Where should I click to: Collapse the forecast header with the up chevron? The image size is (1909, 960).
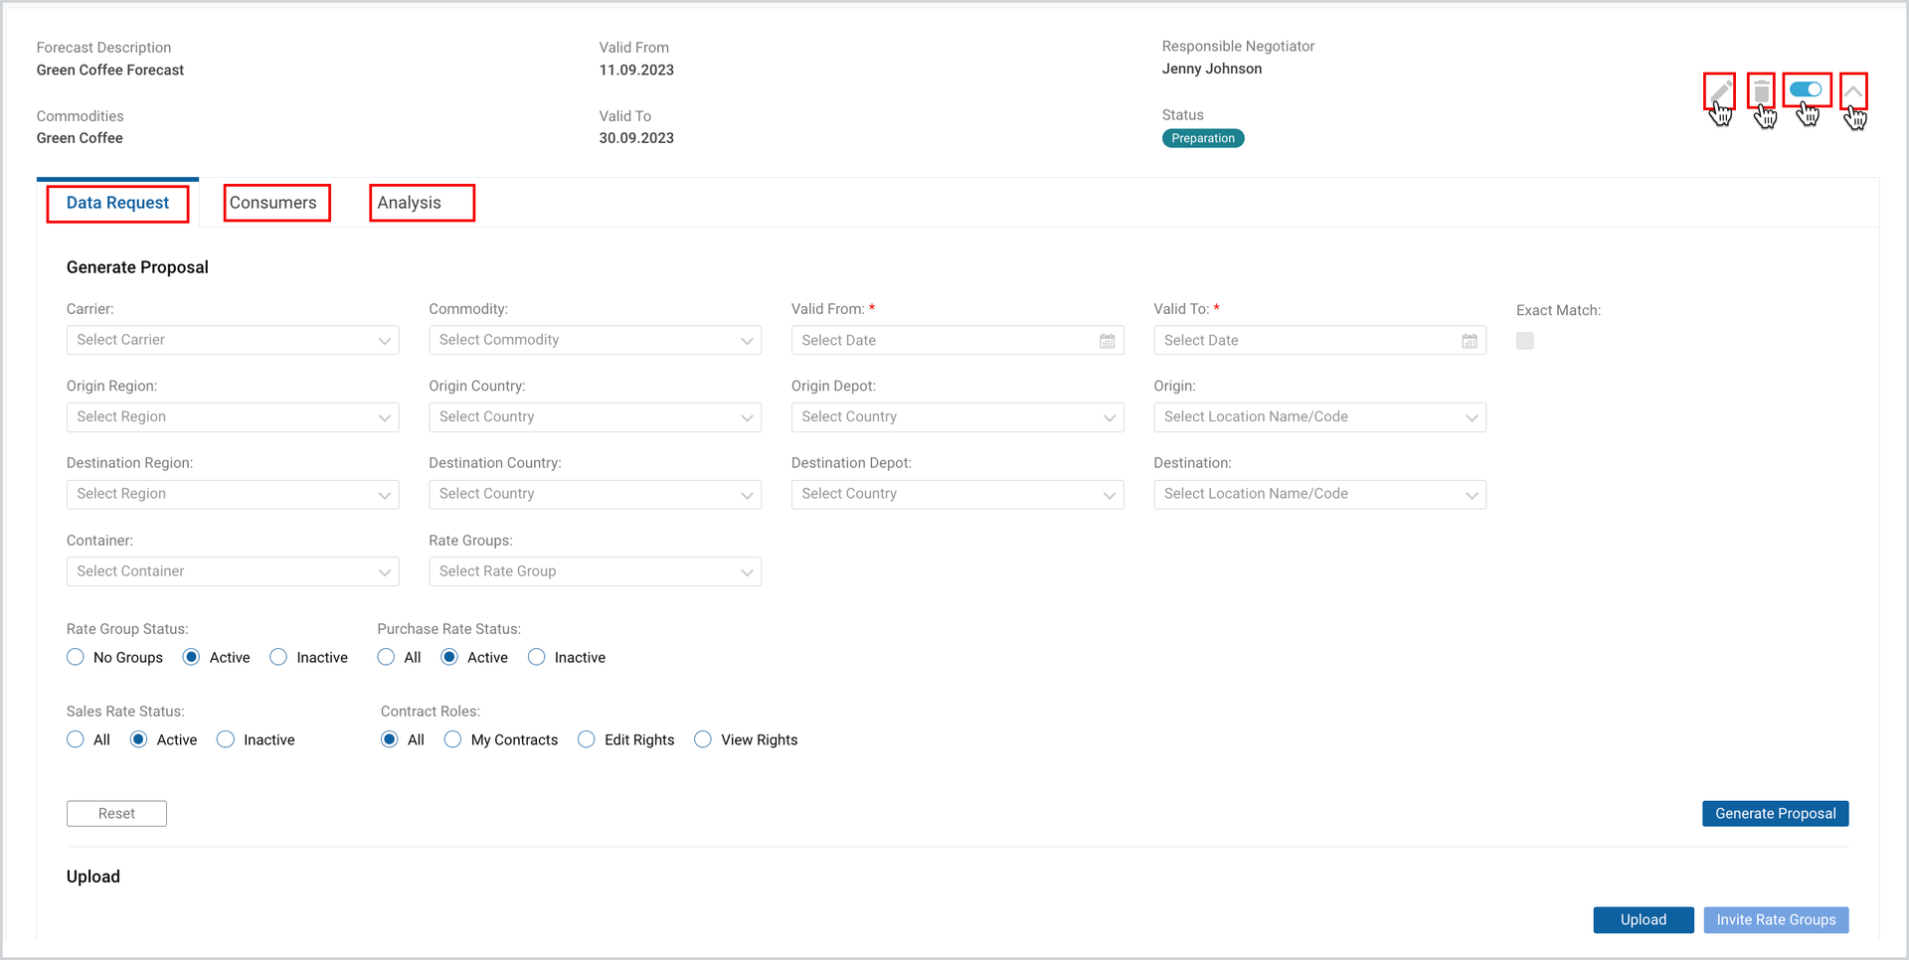click(x=1853, y=90)
